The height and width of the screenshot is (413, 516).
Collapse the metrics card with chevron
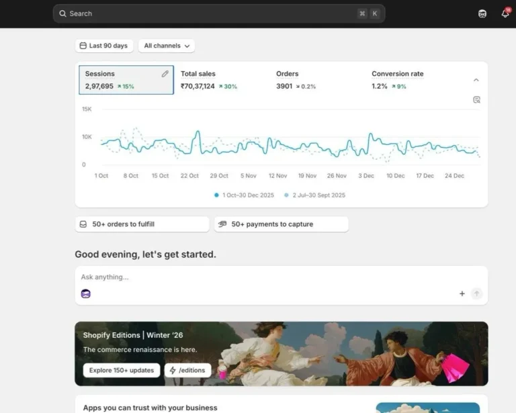(476, 80)
